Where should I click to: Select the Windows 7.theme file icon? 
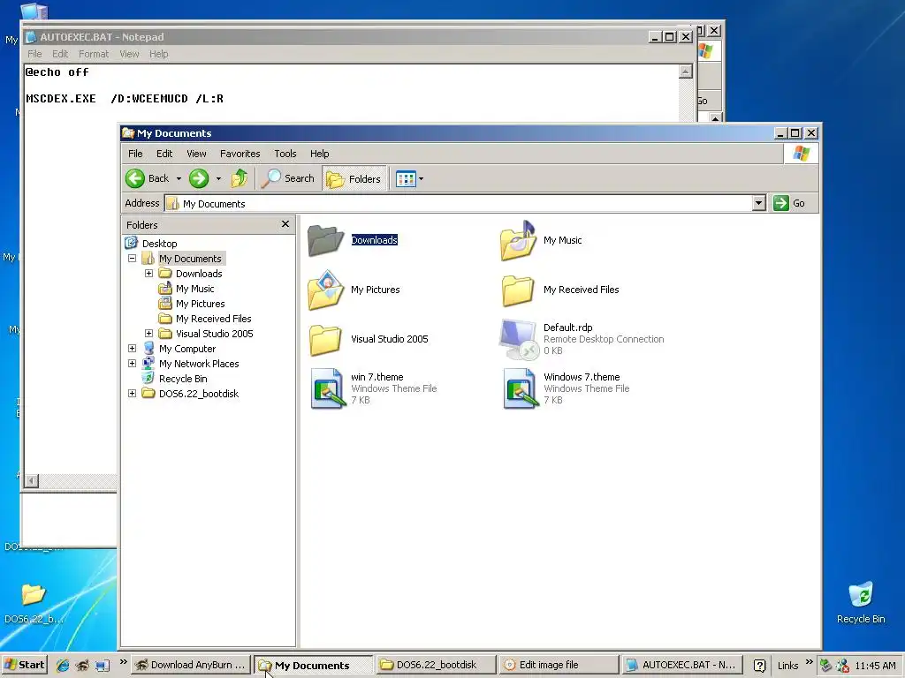[520, 388]
